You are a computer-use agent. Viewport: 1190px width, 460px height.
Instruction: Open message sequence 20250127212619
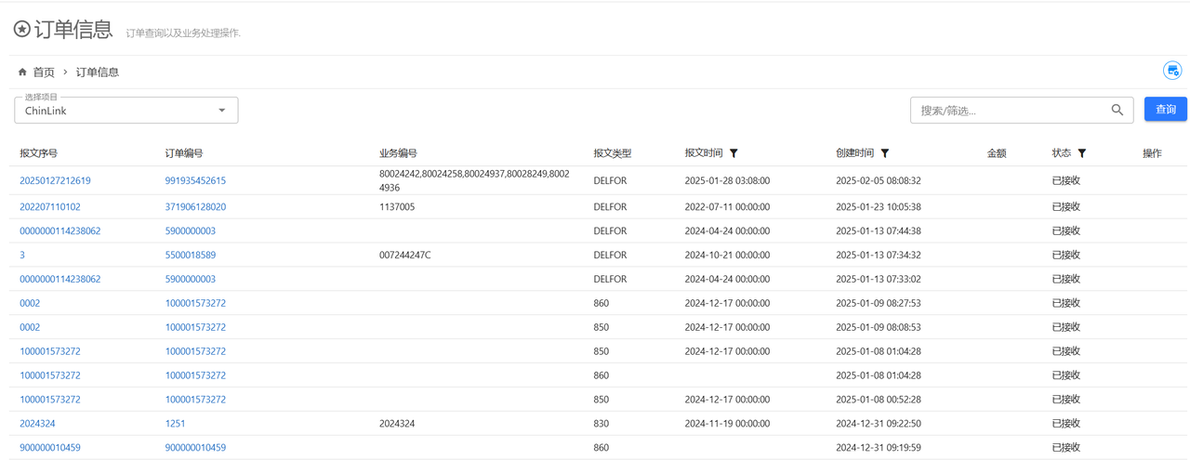point(55,180)
